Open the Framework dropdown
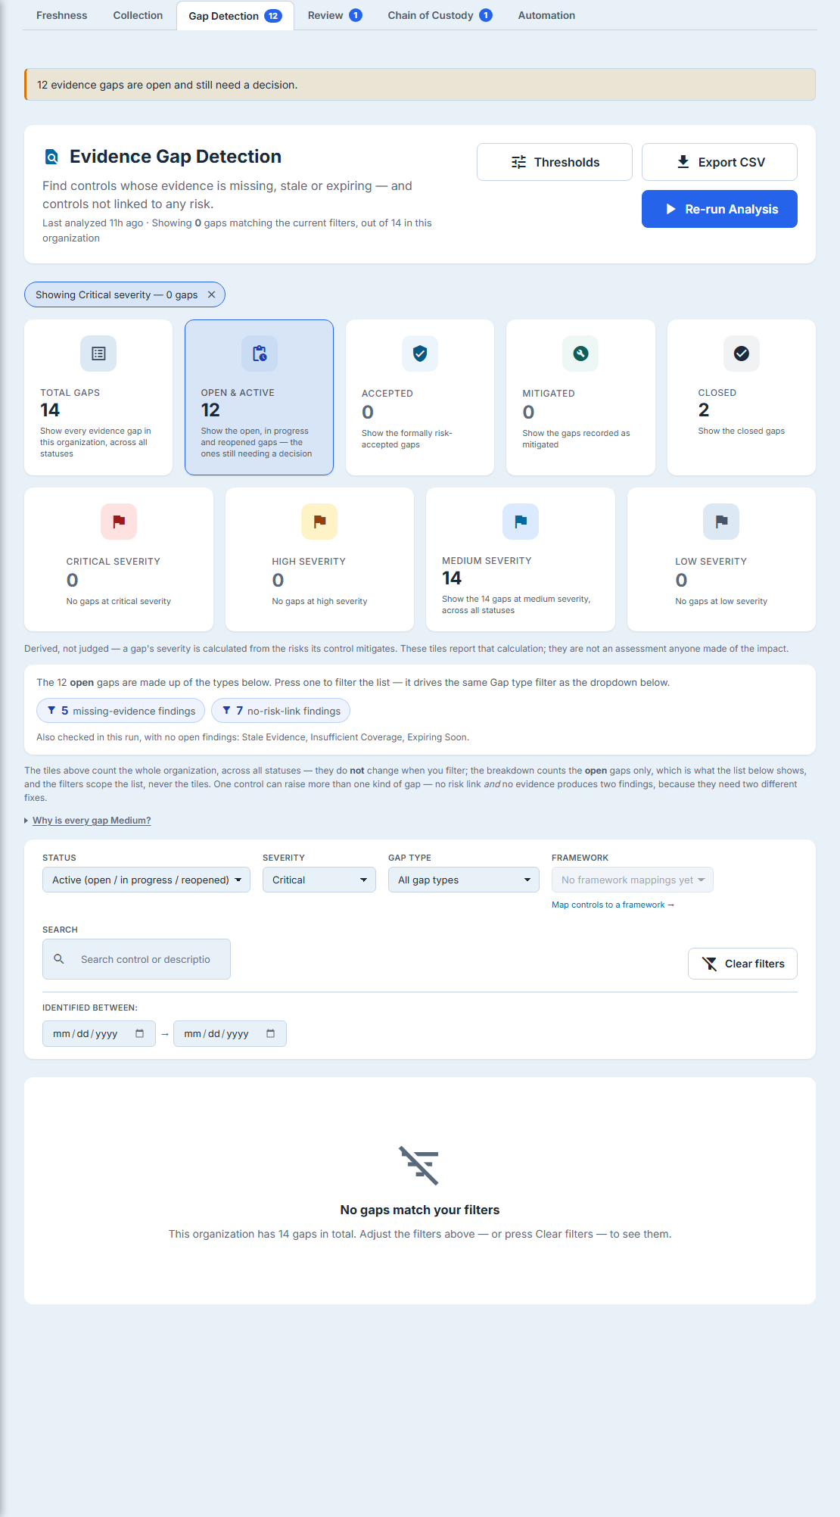The height and width of the screenshot is (1517, 840). coord(633,880)
